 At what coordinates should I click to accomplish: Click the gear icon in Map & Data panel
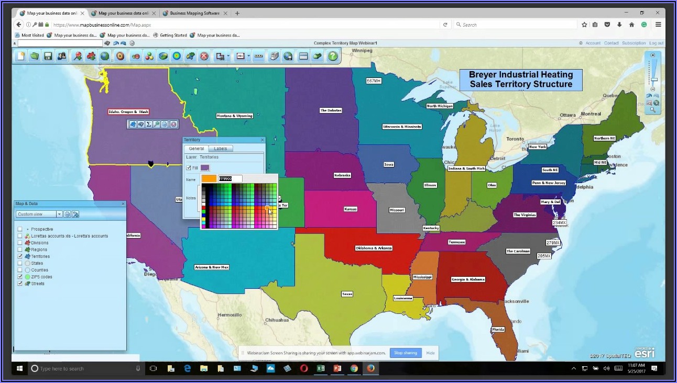point(68,214)
